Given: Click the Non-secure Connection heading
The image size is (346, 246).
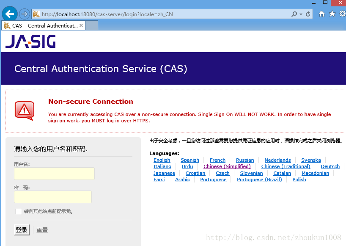Looking at the screenshot, I should (x=91, y=102).
